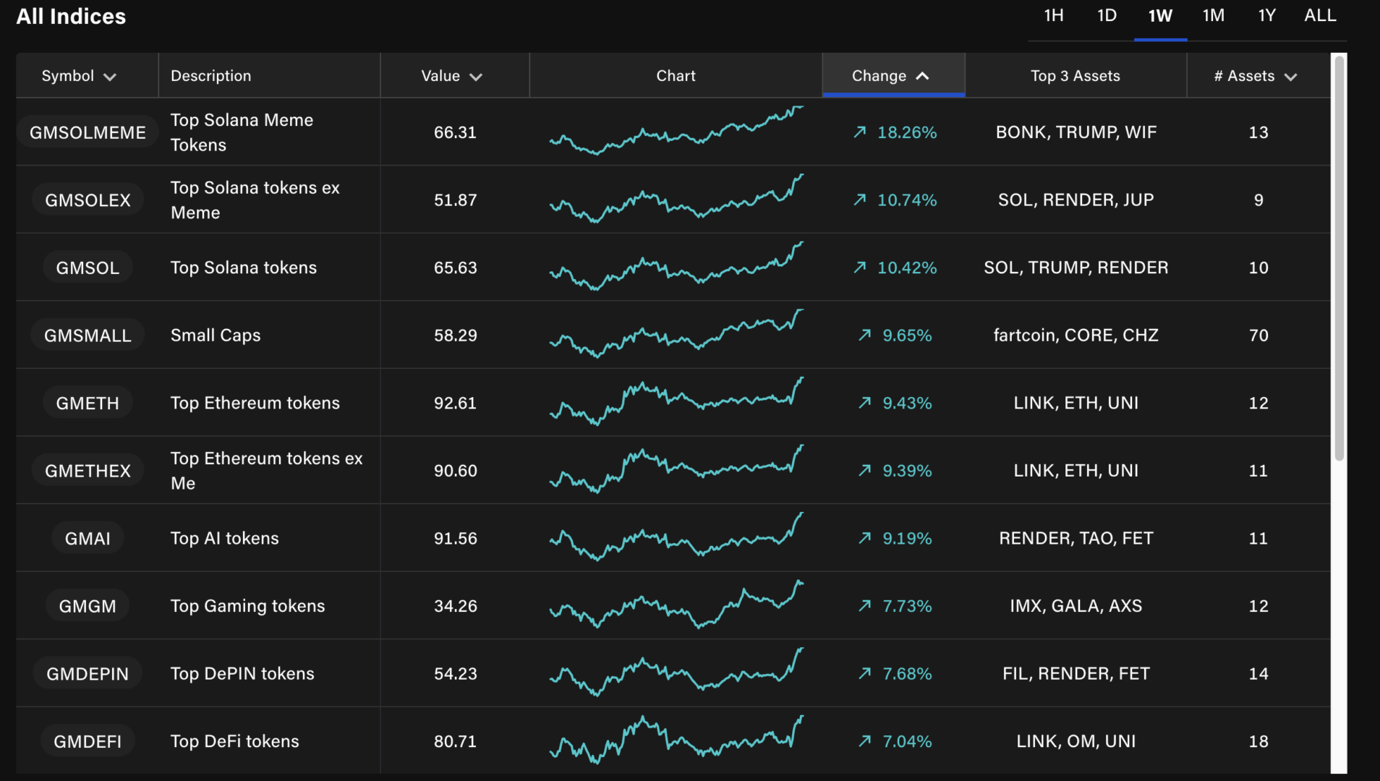Click the up arrow beside 18.26% change
Image resolution: width=1380 pixels, height=781 pixels.
tap(859, 132)
